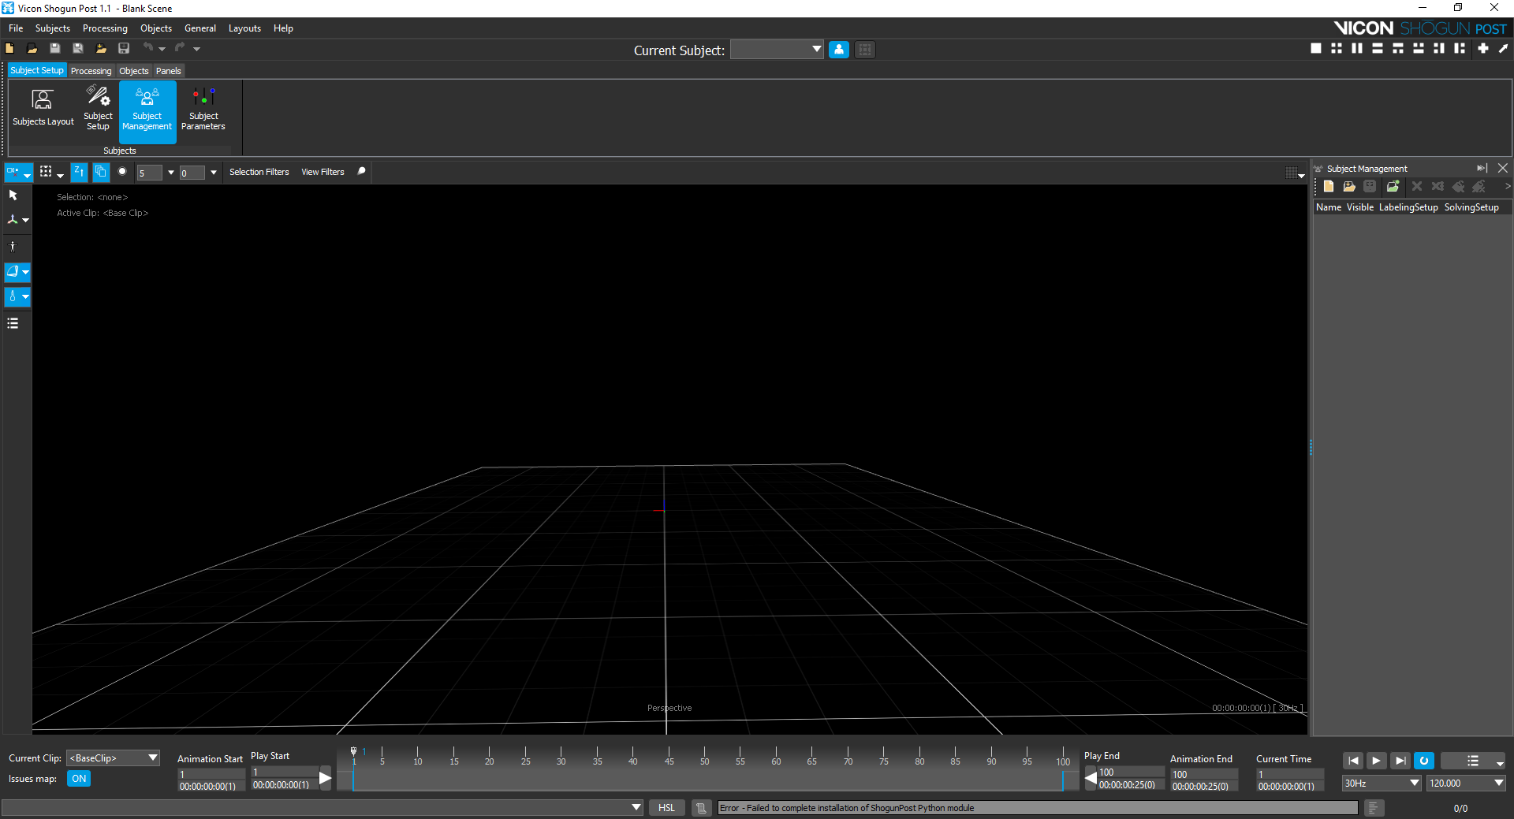Click the Selection Filters button
1514x819 pixels.
tap(259, 172)
